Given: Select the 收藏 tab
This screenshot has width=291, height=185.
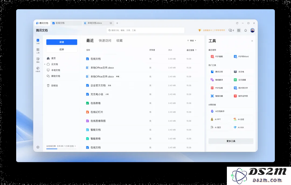Looking at the screenshot, I should (120, 41).
